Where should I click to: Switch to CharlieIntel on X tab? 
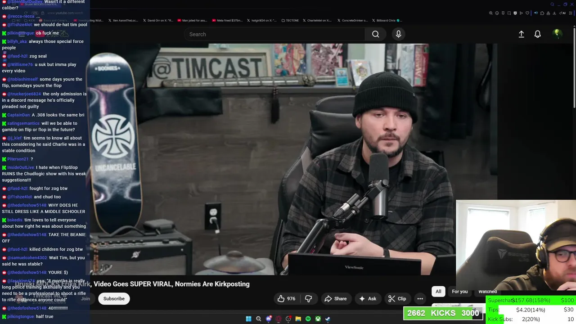(x=317, y=20)
